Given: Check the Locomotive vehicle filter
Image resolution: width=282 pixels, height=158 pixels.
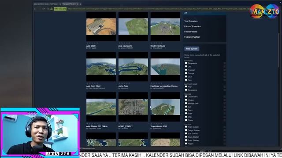Looking at the screenshot, I should click(x=186, y=97).
